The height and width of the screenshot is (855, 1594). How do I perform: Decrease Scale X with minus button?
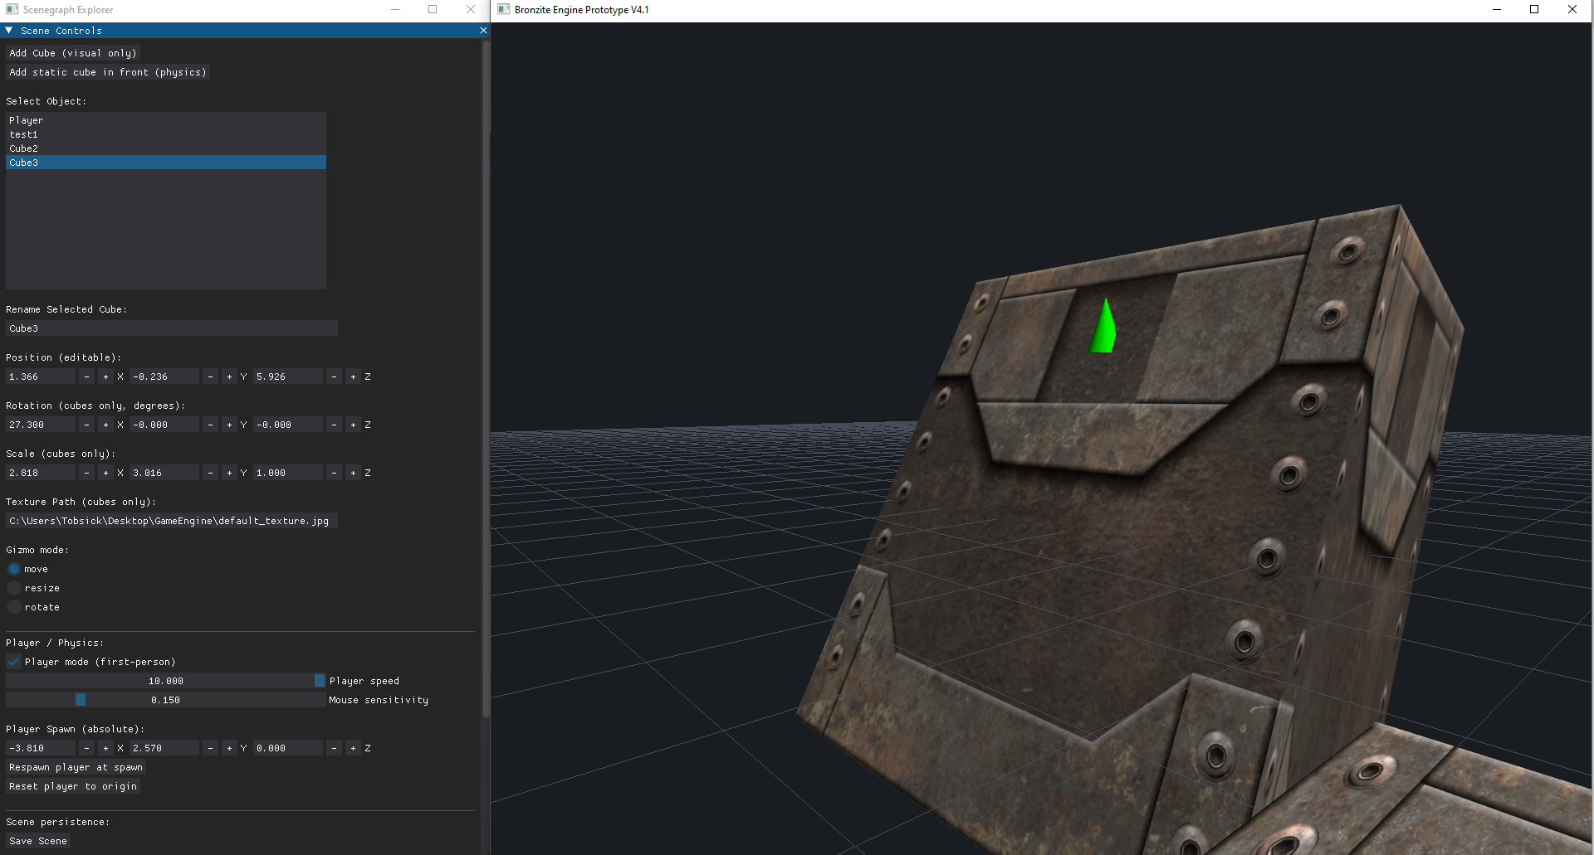click(x=86, y=473)
